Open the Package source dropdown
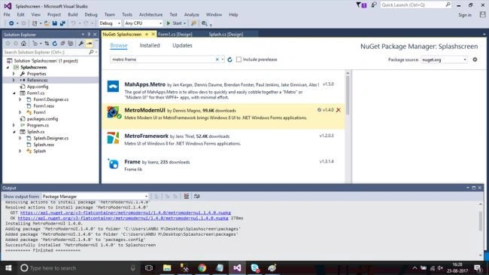Image resolution: width=489 pixels, height=275 pixels. (x=444, y=60)
